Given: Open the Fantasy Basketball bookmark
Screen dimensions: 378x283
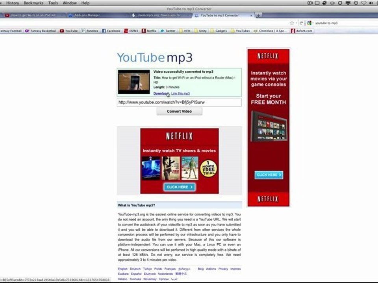Looking at the screenshot, I should point(41,31).
